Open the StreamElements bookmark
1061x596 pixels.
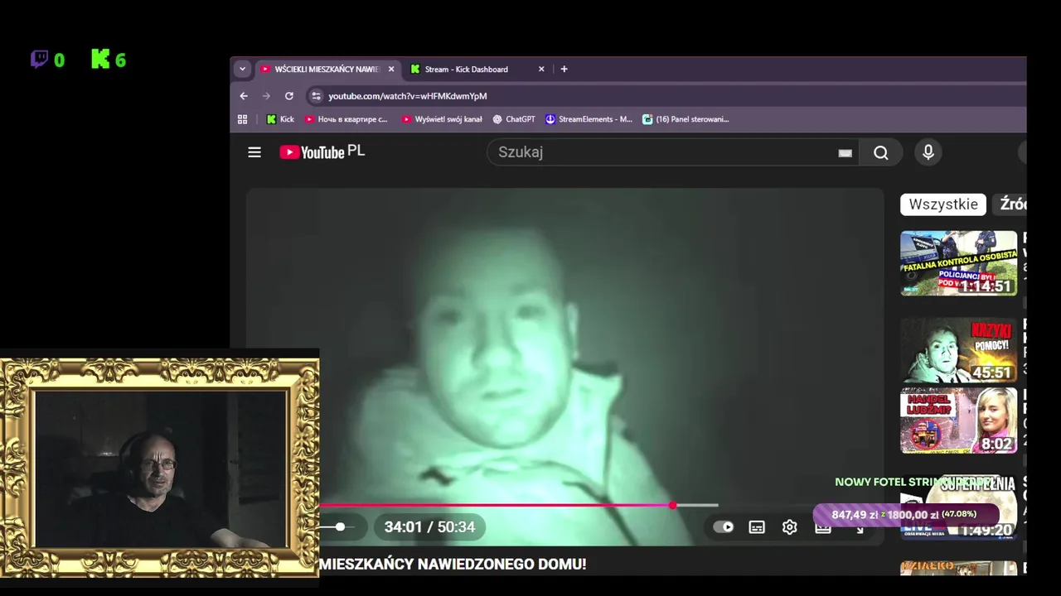click(589, 119)
